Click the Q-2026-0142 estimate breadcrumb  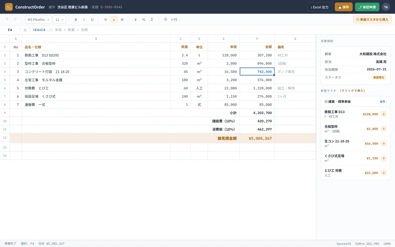click(x=111, y=7)
